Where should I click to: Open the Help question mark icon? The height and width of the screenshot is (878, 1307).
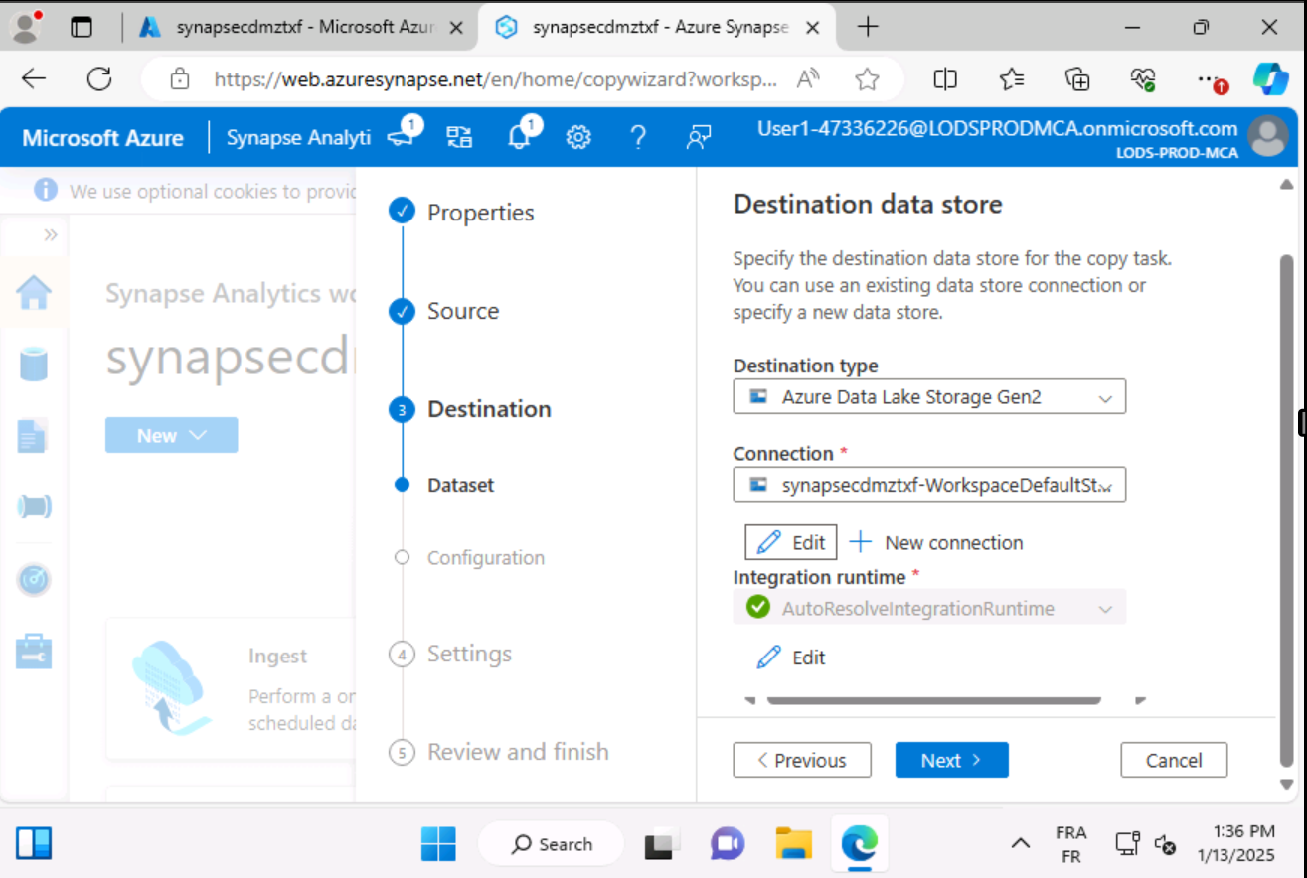coord(638,137)
